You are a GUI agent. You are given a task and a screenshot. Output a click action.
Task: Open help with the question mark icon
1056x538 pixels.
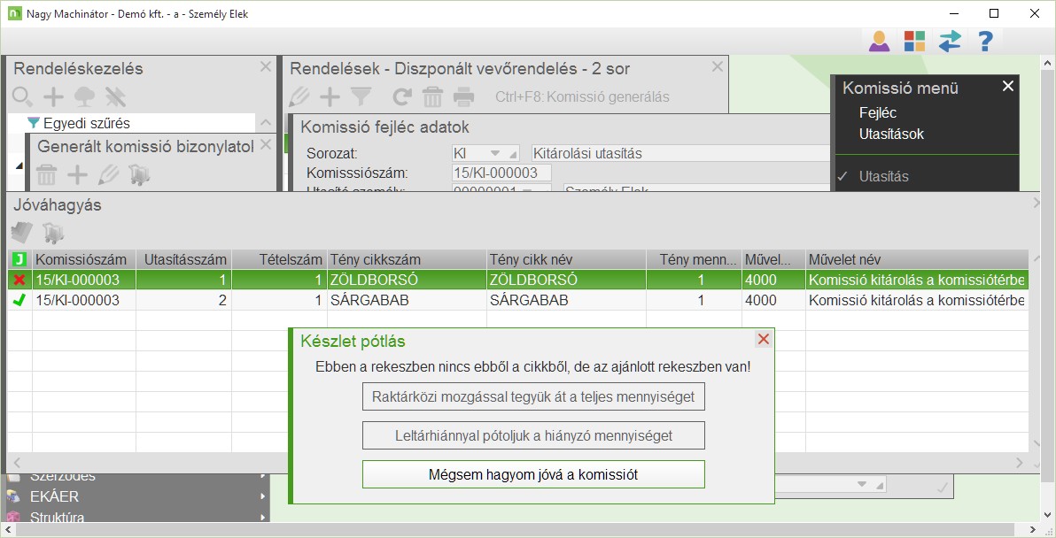[985, 41]
